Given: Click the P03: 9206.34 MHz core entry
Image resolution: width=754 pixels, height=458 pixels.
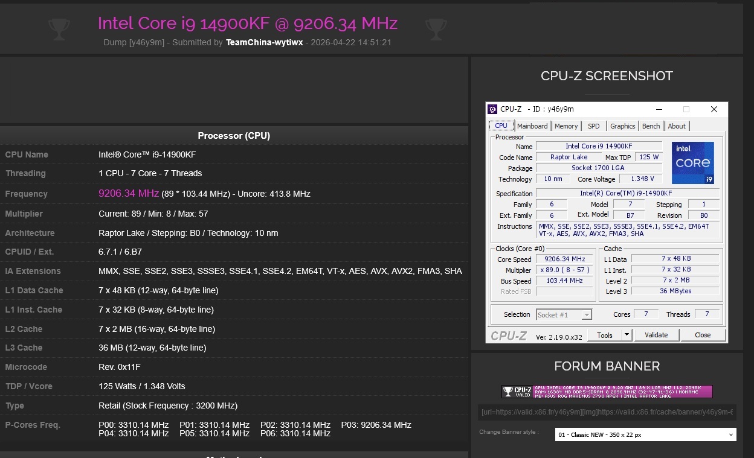Looking at the screenshot, I should click(376, 425).
